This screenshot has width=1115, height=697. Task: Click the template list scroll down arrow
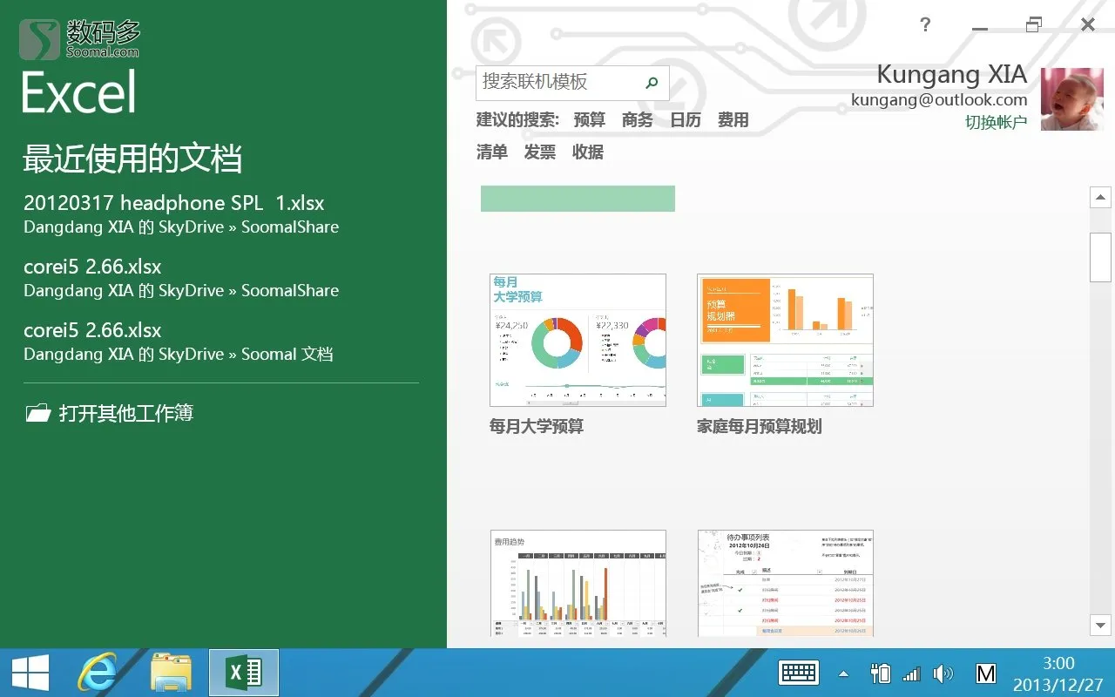(x=1100, y=625)
